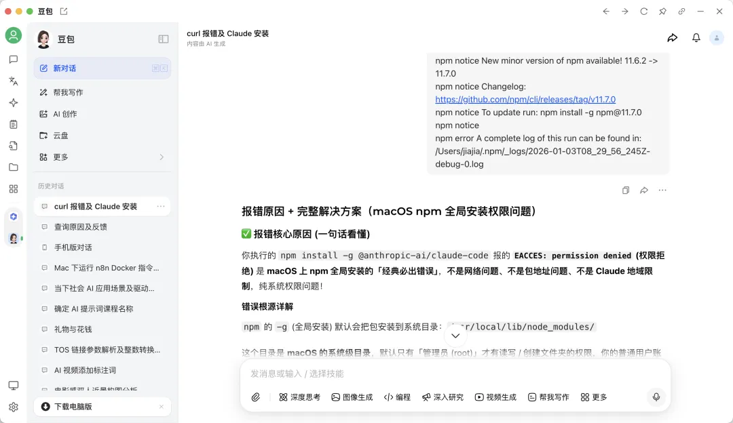This screenshot has height=423, width=733.
Task: Attach a file with the paperclip icon
Action: click(256, 397)
